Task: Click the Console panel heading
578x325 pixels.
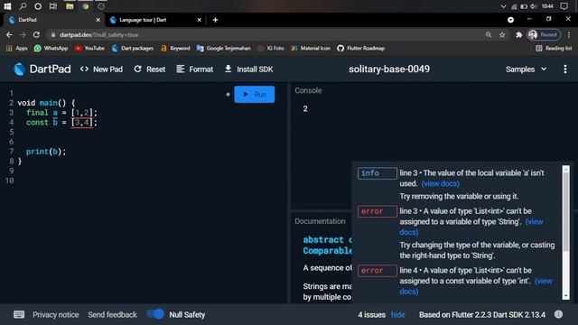Action: (x=308, y=90)
